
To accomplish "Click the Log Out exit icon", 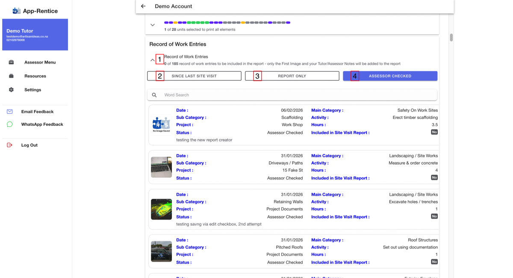I will coord(9,145).
